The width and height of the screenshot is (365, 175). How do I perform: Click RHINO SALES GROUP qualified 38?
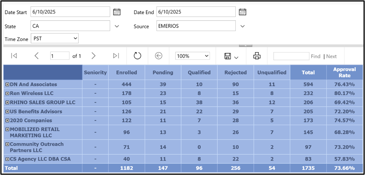(x=199, y=102)
